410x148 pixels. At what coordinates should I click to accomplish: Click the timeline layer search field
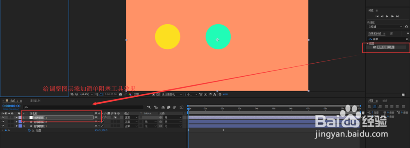(x=83, y=107)
